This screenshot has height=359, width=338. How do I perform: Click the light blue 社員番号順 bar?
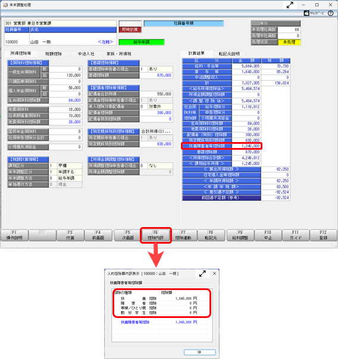[x=183, y=23]
